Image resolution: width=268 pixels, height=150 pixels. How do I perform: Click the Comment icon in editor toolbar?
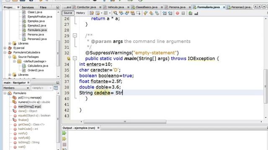[191, 13]
